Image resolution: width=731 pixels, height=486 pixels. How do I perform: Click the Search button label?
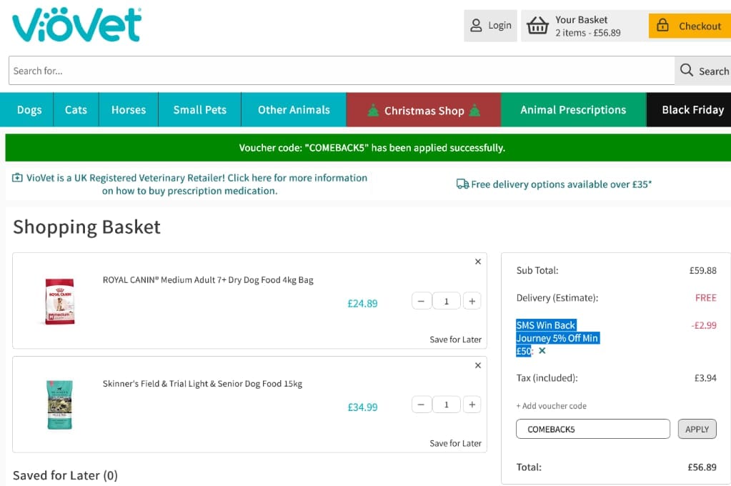[x=713, y=71]
